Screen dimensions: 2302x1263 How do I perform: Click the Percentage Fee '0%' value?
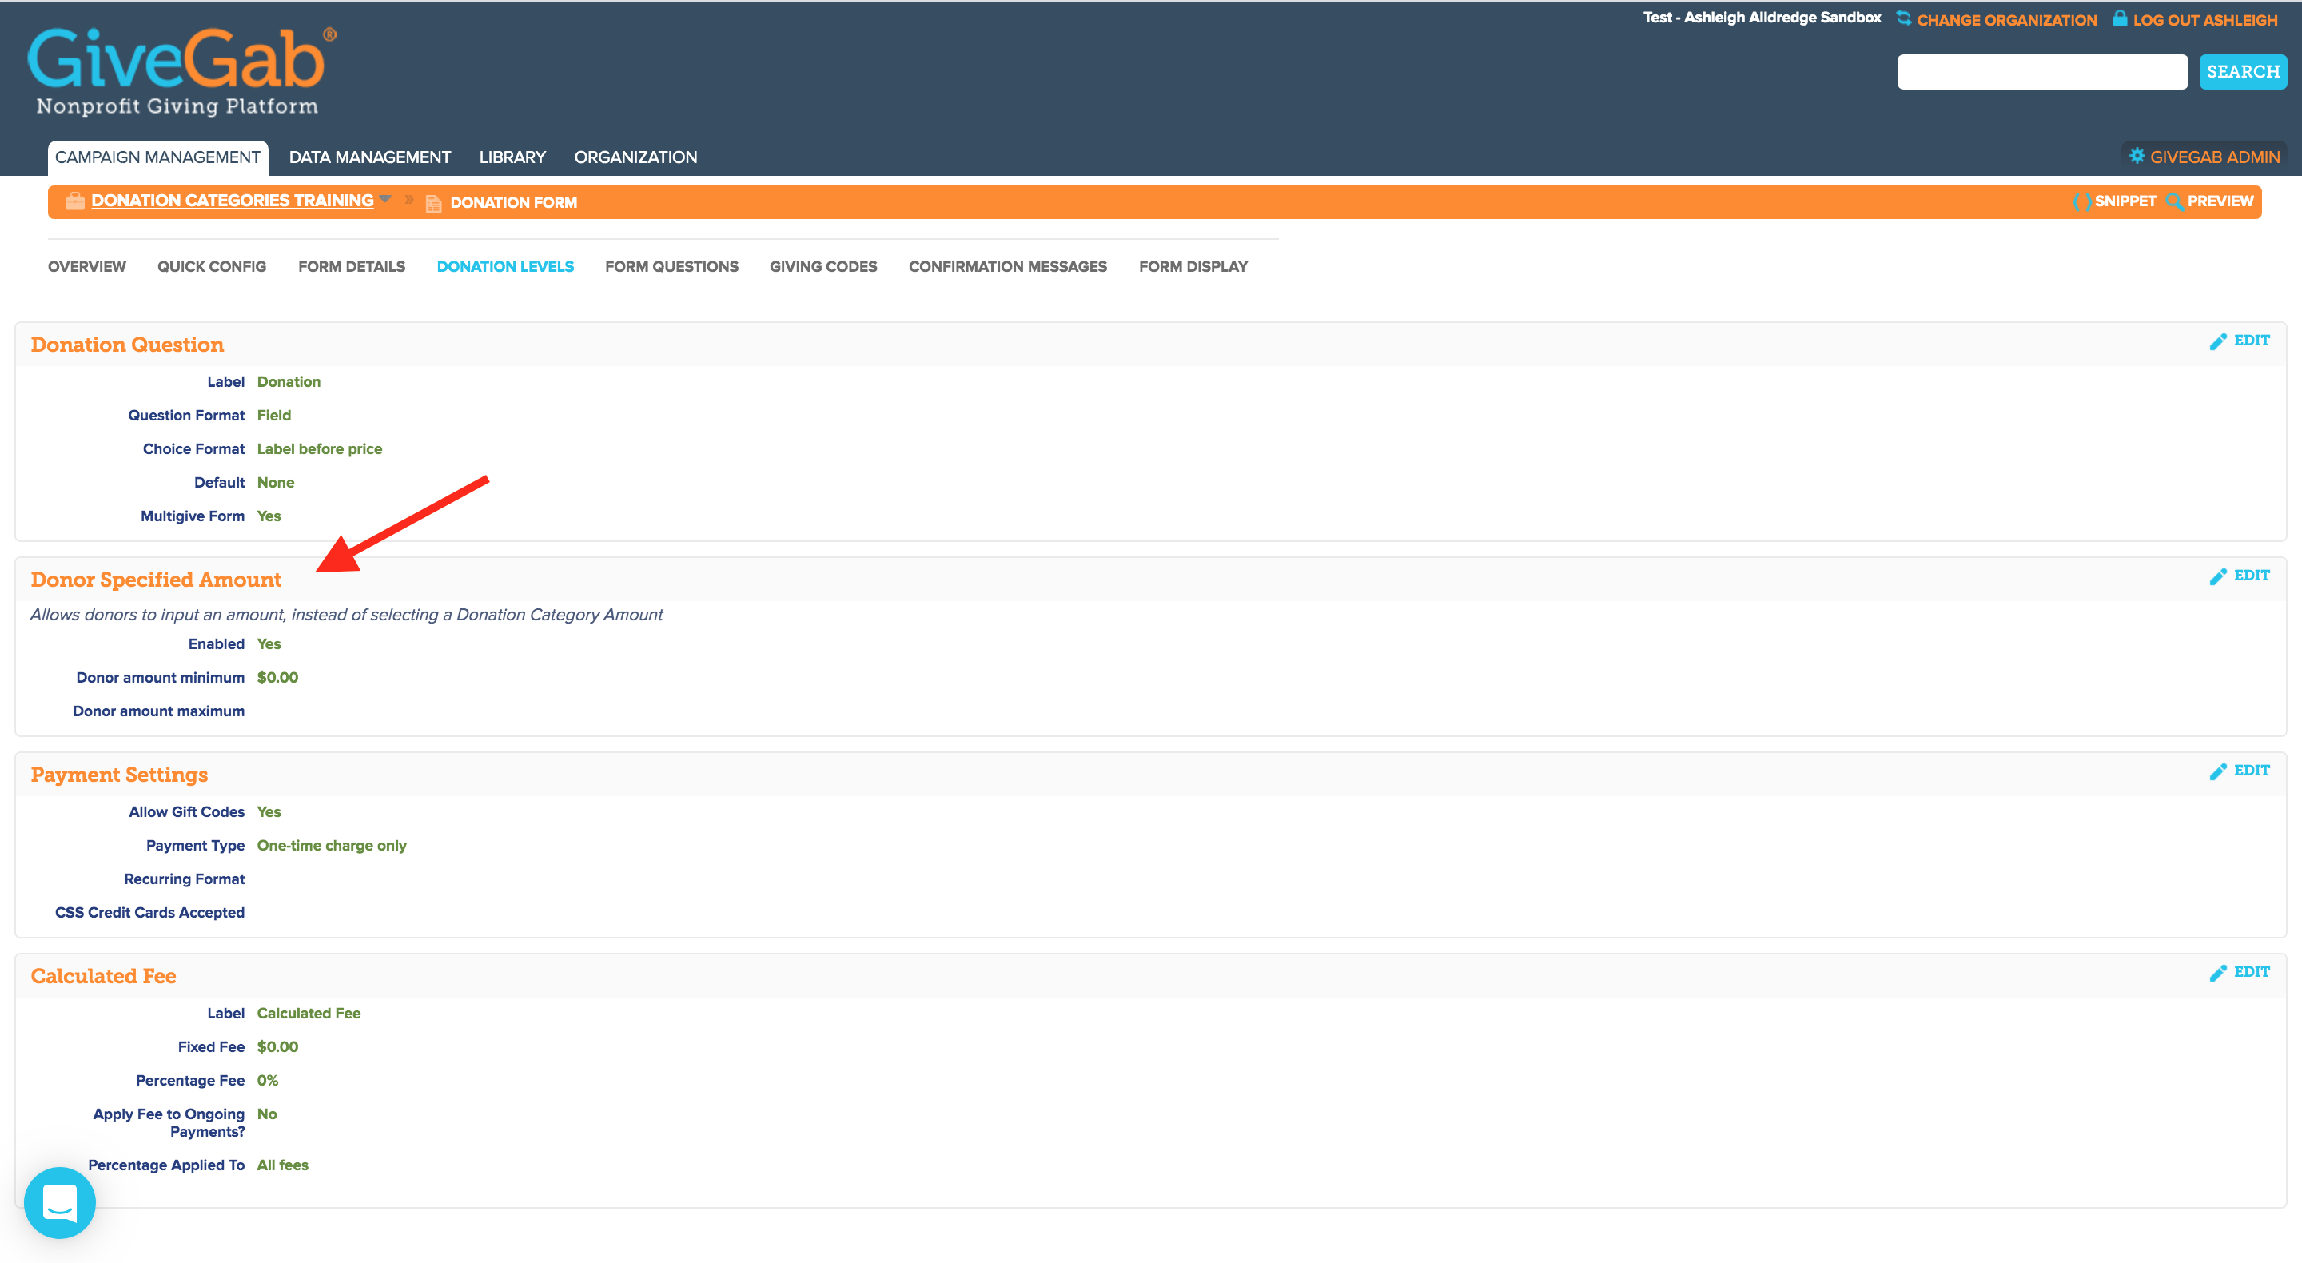[267, 1081]
